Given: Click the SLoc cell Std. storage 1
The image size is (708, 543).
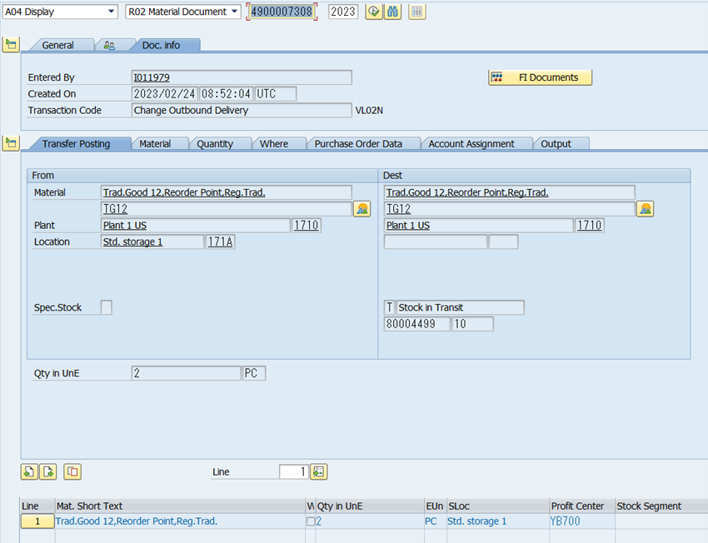Looking at the screenshot, I should [x=497, y=521].
